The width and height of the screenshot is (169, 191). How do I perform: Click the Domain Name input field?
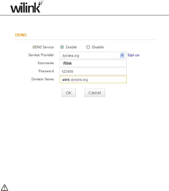tap(93, 79)
